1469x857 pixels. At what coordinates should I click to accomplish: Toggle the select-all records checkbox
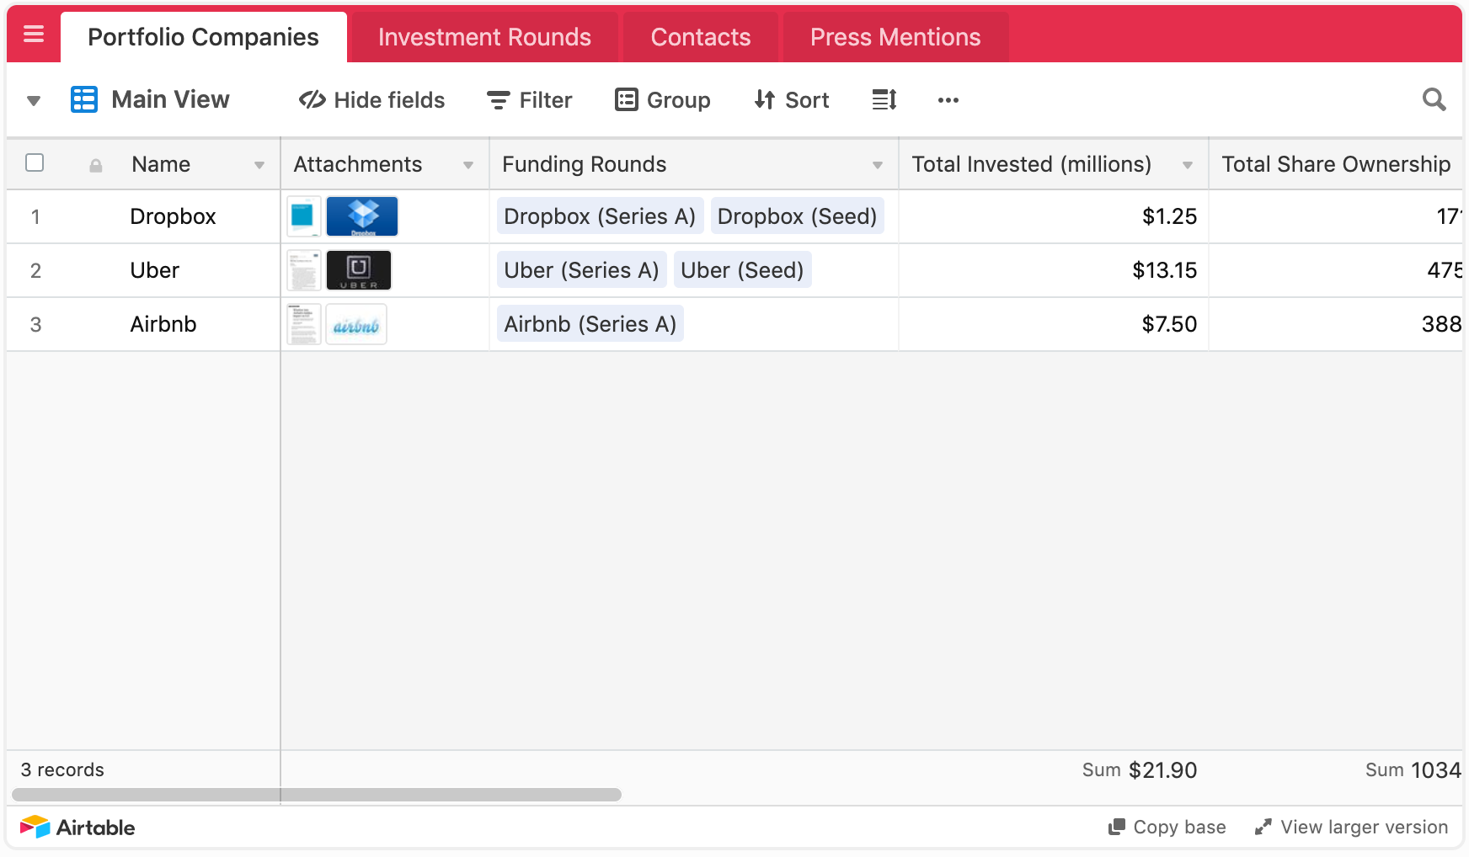pyautogui.click(x=35, y=162)
